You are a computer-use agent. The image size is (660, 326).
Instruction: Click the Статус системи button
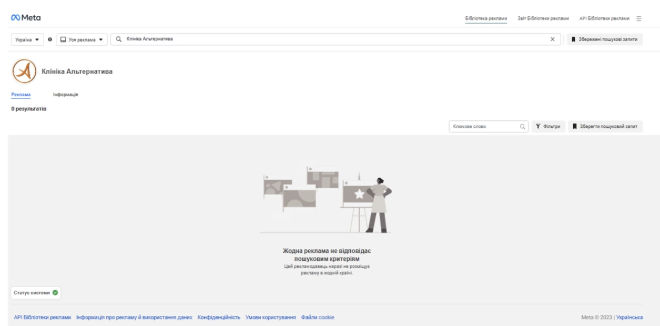(36, 293)
